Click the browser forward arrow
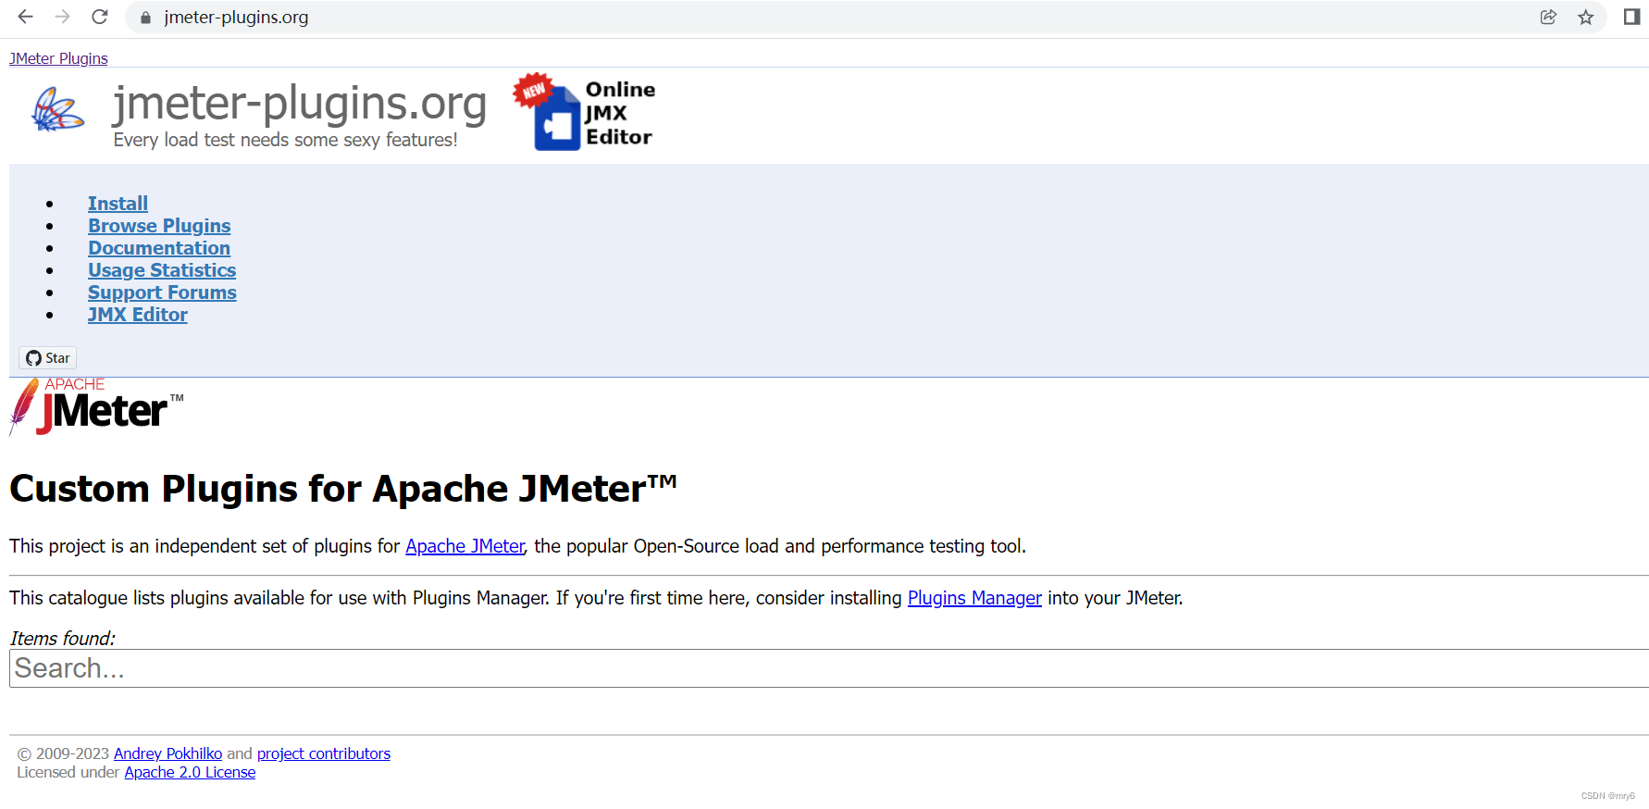Viewport: 1649px width, 809px height. 62,17
